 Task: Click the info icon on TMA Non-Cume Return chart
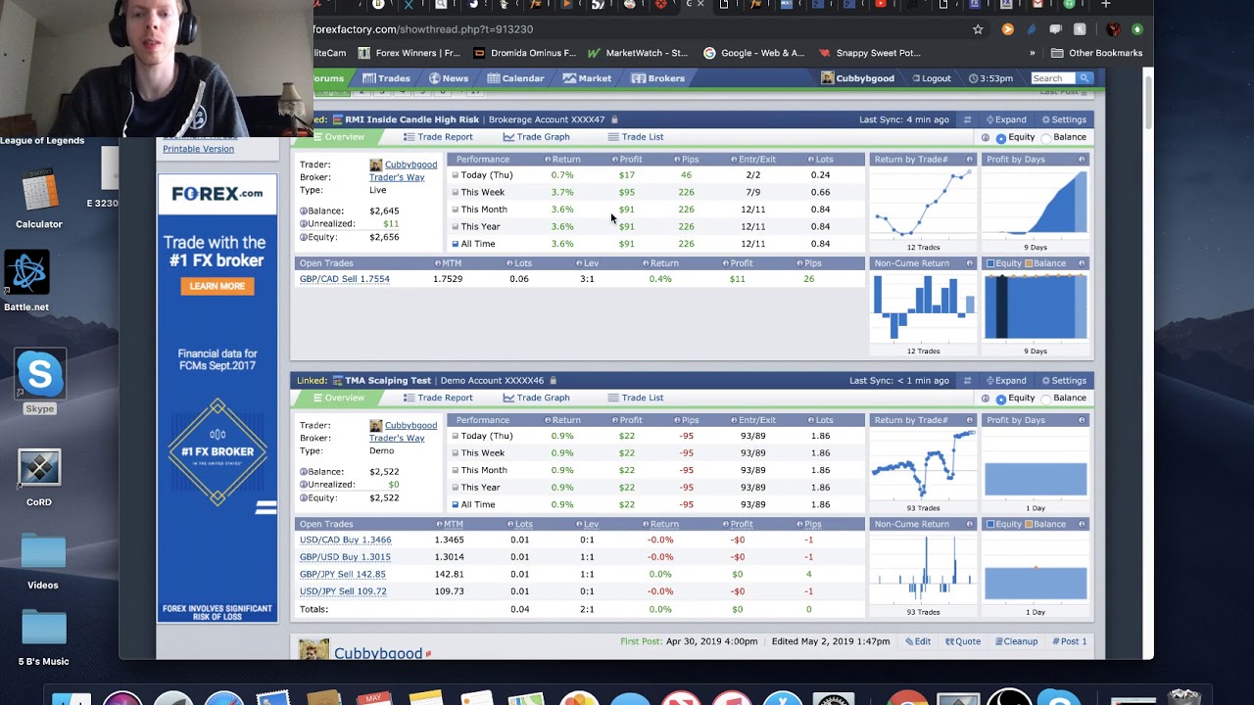pyautogui.click(x=970, y=524)
